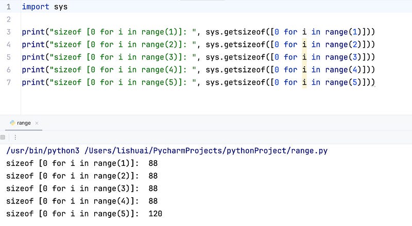Close the range run tab

point(37,123)
